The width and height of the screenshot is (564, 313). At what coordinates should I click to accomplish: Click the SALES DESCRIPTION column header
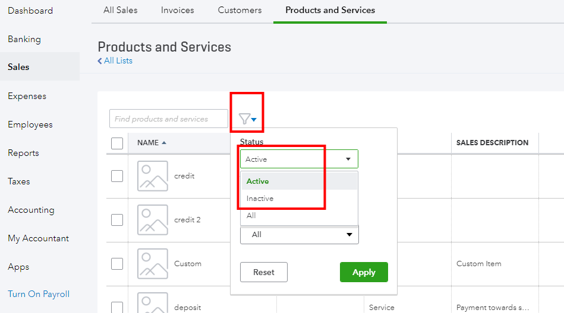493,142
